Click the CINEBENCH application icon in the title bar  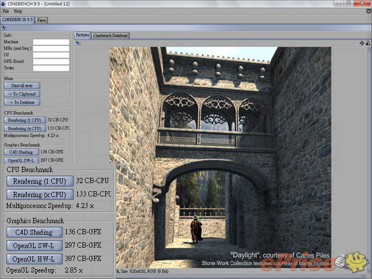[3, 3]
